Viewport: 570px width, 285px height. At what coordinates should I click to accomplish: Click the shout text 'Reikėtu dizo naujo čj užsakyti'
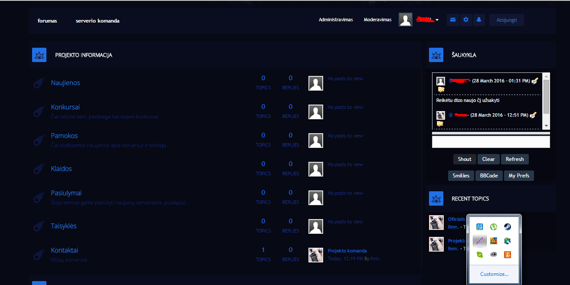(x=468, y=100)
